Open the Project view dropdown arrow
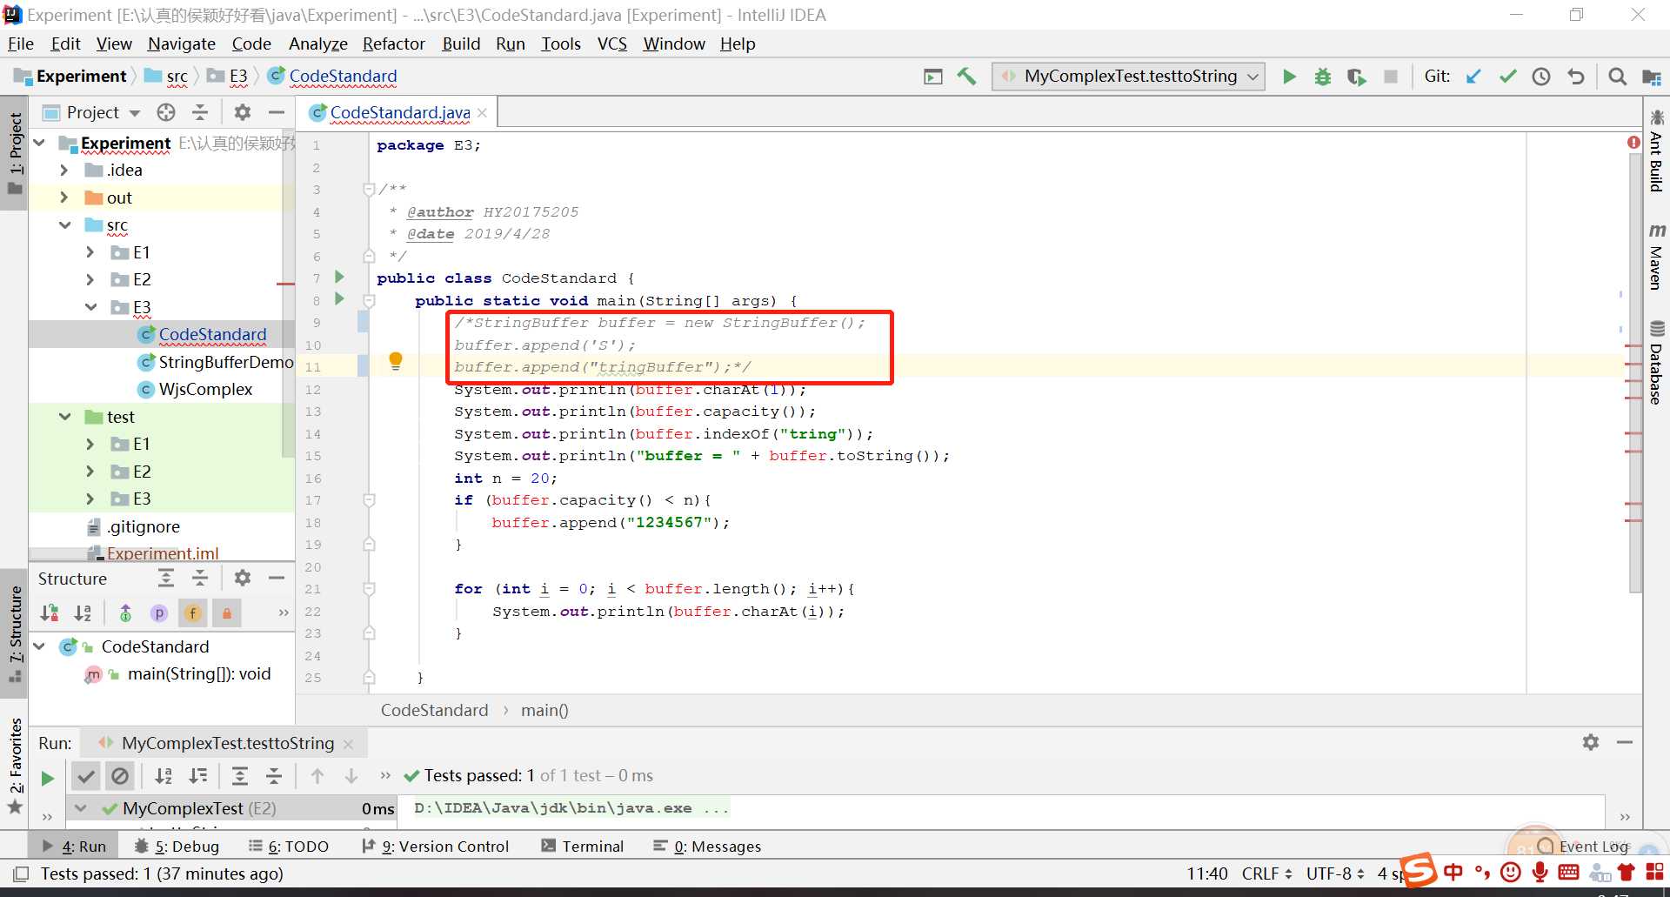The image size is (1670, 897). (135, 113)
